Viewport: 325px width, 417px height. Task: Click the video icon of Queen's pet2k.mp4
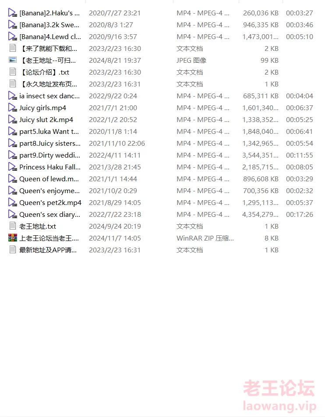tap(12, 202)
